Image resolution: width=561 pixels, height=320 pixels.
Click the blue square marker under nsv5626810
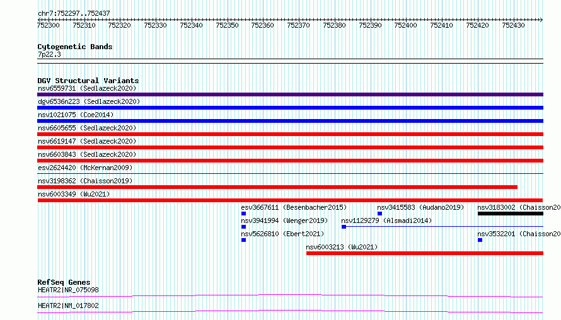[244, 240]
